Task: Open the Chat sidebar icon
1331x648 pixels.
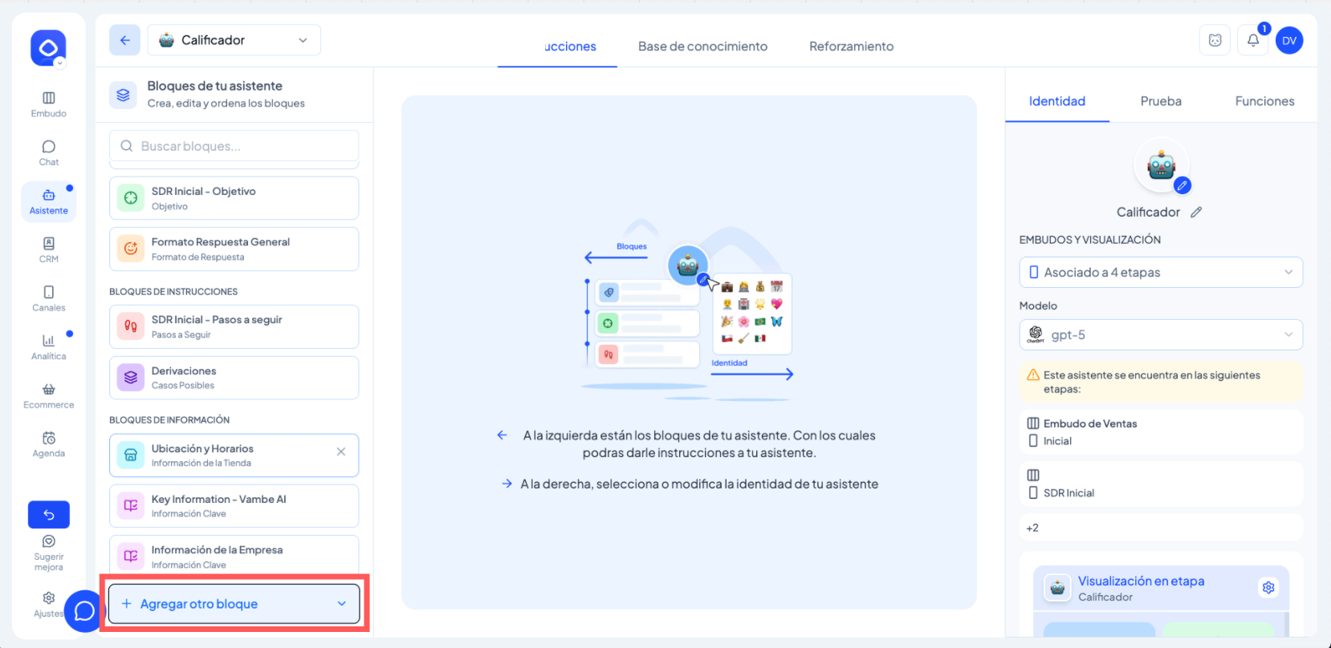Action: coord(48,152)
